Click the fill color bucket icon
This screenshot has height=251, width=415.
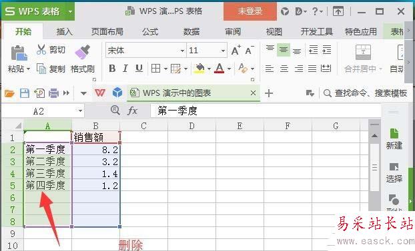coord(199,69)
